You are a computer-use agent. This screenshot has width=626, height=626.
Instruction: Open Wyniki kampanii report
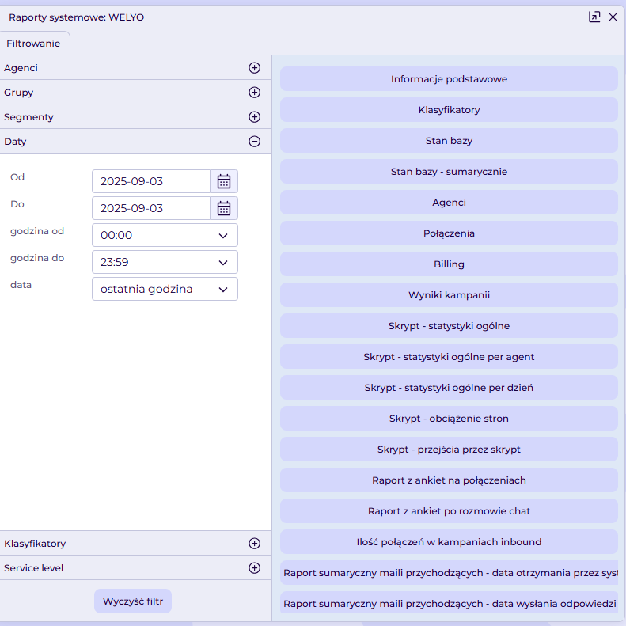(x=450, y=295)
